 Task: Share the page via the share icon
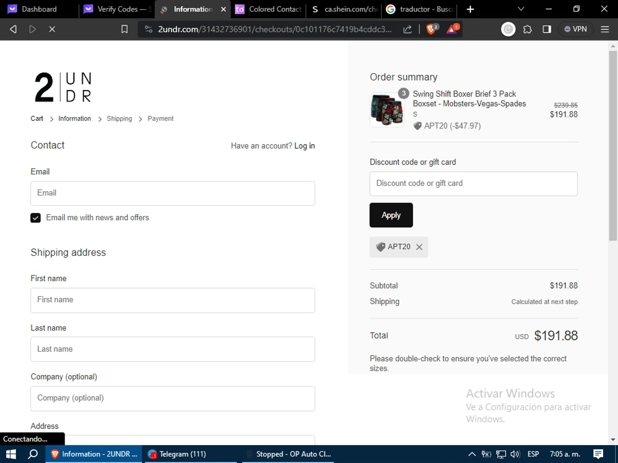pos(407,29)
